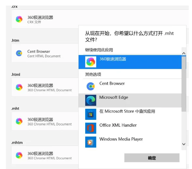
Task: Click the 'Cent HTML Document' description text
Action: (x=44, y=56)
